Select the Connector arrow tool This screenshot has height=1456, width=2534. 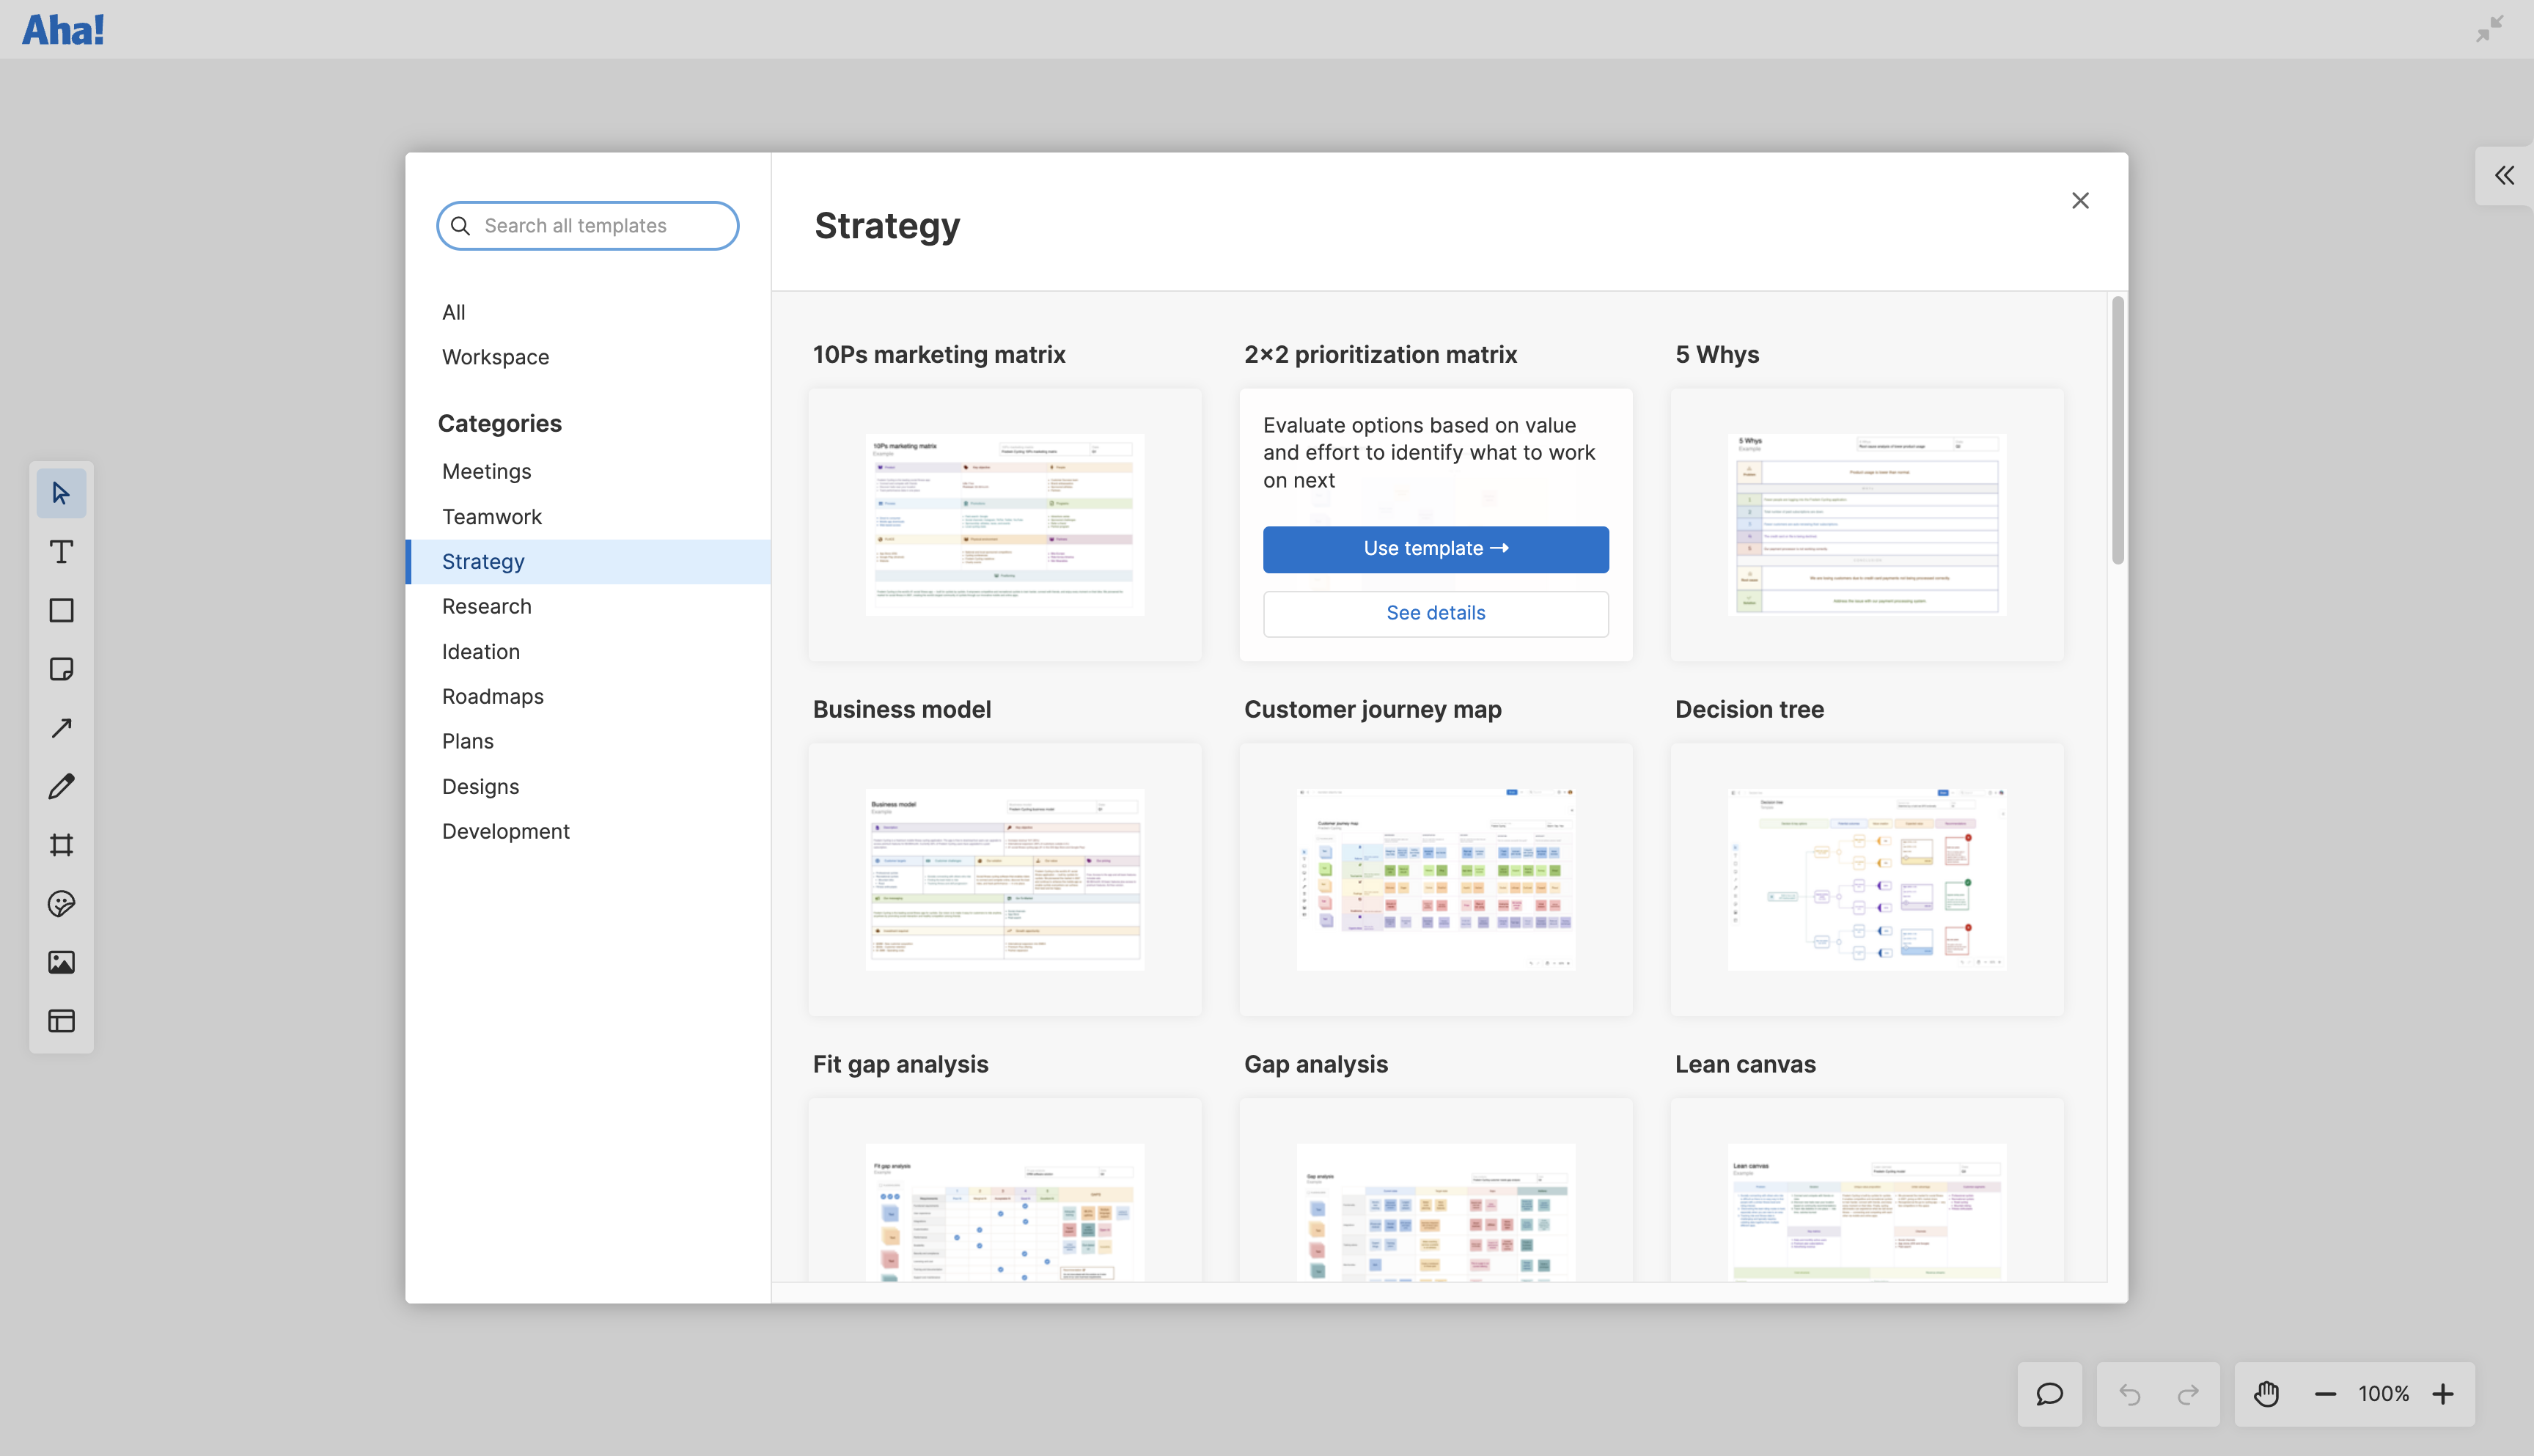[61, 727]
